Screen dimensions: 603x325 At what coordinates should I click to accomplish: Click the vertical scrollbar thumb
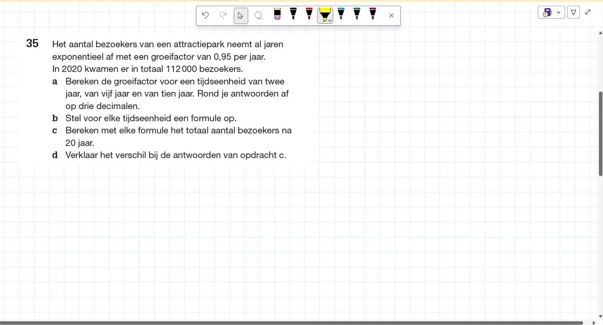click(x=601, y=133)
